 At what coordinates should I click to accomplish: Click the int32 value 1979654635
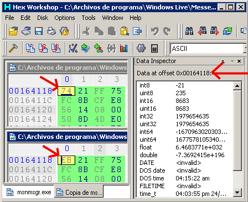click(192, 116)
